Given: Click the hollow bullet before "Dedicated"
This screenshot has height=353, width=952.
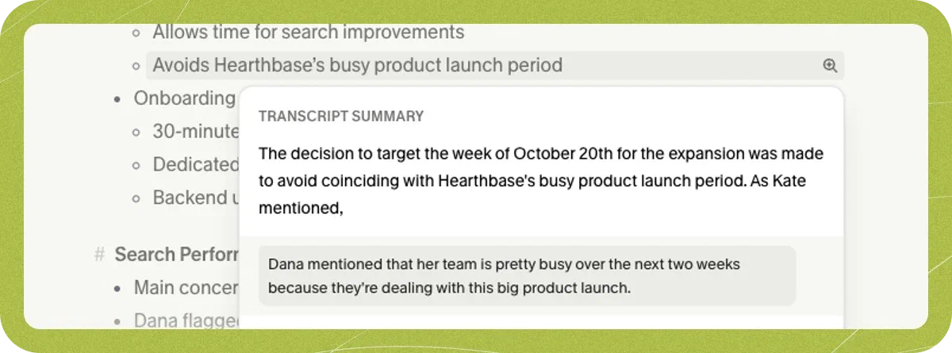Looking at the screenshot, I should click(136, 165).
